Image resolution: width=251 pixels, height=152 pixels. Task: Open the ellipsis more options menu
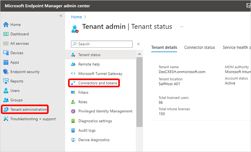181,27
